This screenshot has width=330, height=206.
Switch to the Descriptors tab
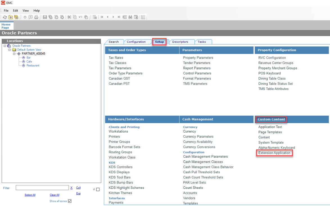tap(180, 42)
